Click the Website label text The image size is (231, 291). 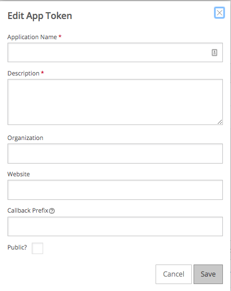[18, 174]
